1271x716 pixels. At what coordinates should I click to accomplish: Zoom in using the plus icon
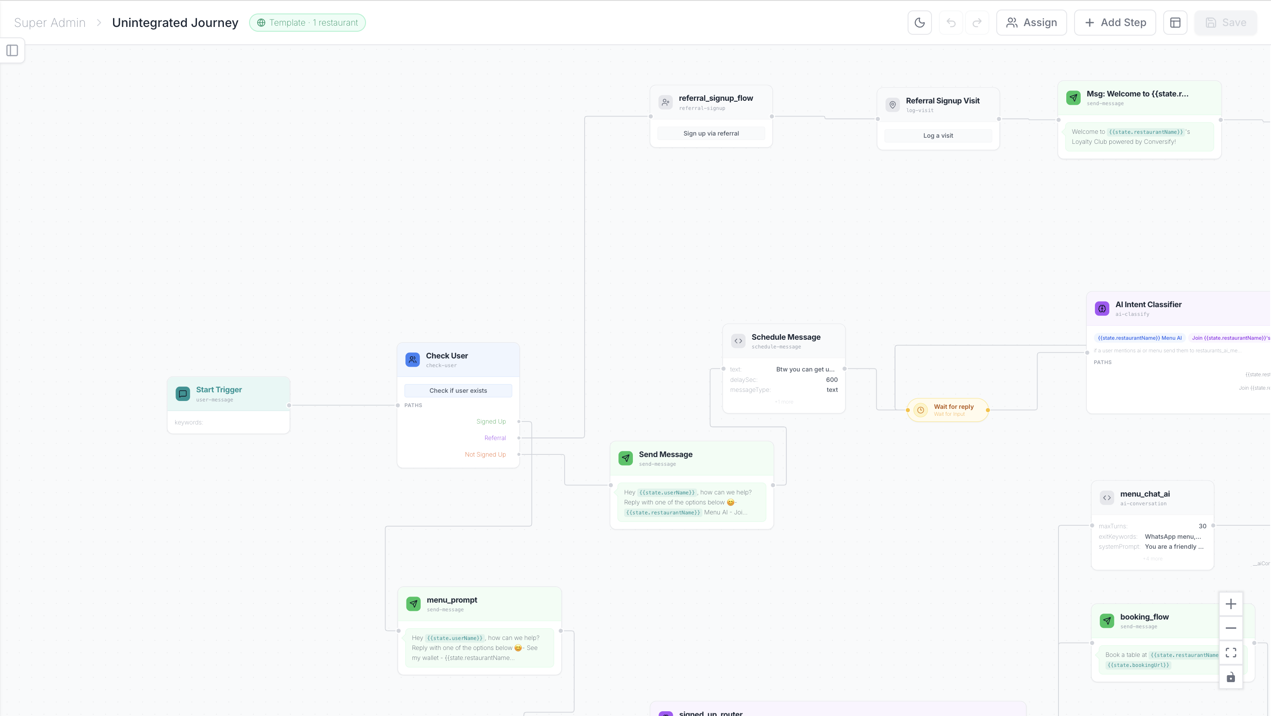[1231, 603]
